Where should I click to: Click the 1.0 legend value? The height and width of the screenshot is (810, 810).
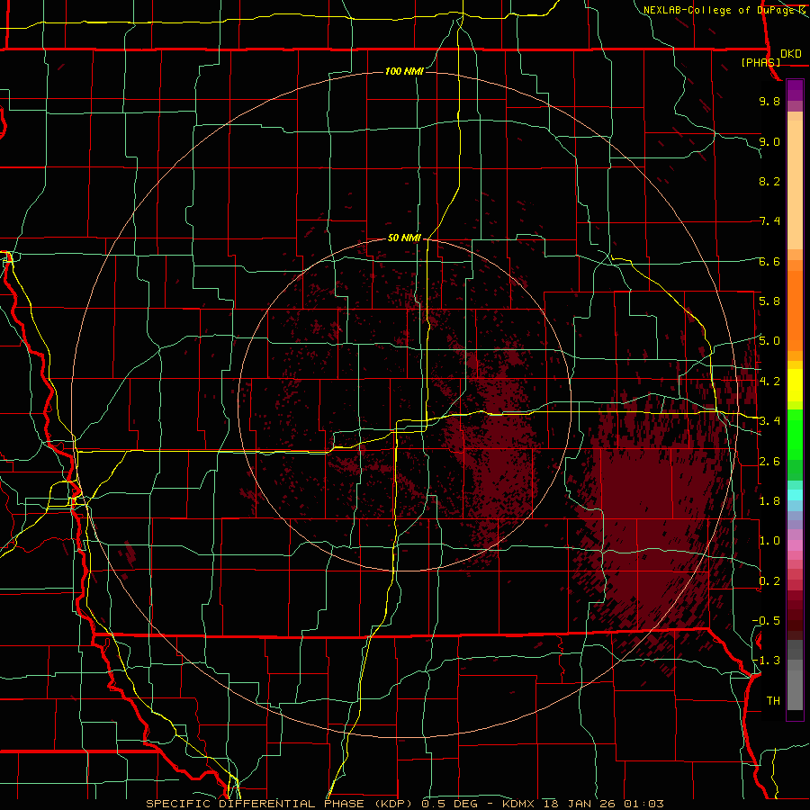pyautogui.click(x=769, y=540)
